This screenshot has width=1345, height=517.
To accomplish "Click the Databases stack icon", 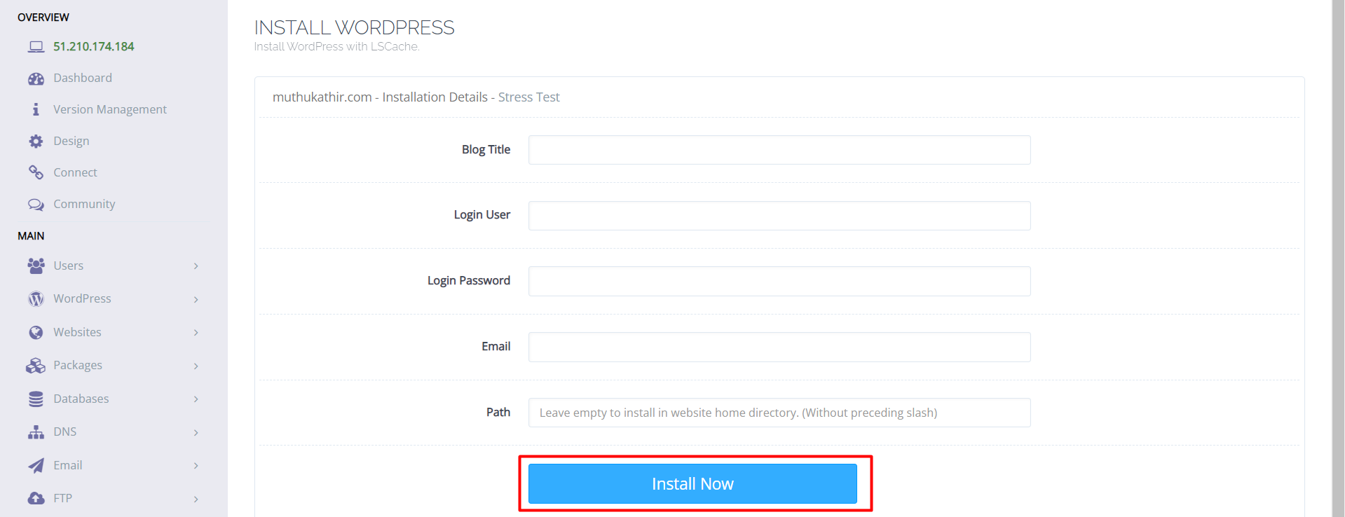I will (x=36, y=399).
